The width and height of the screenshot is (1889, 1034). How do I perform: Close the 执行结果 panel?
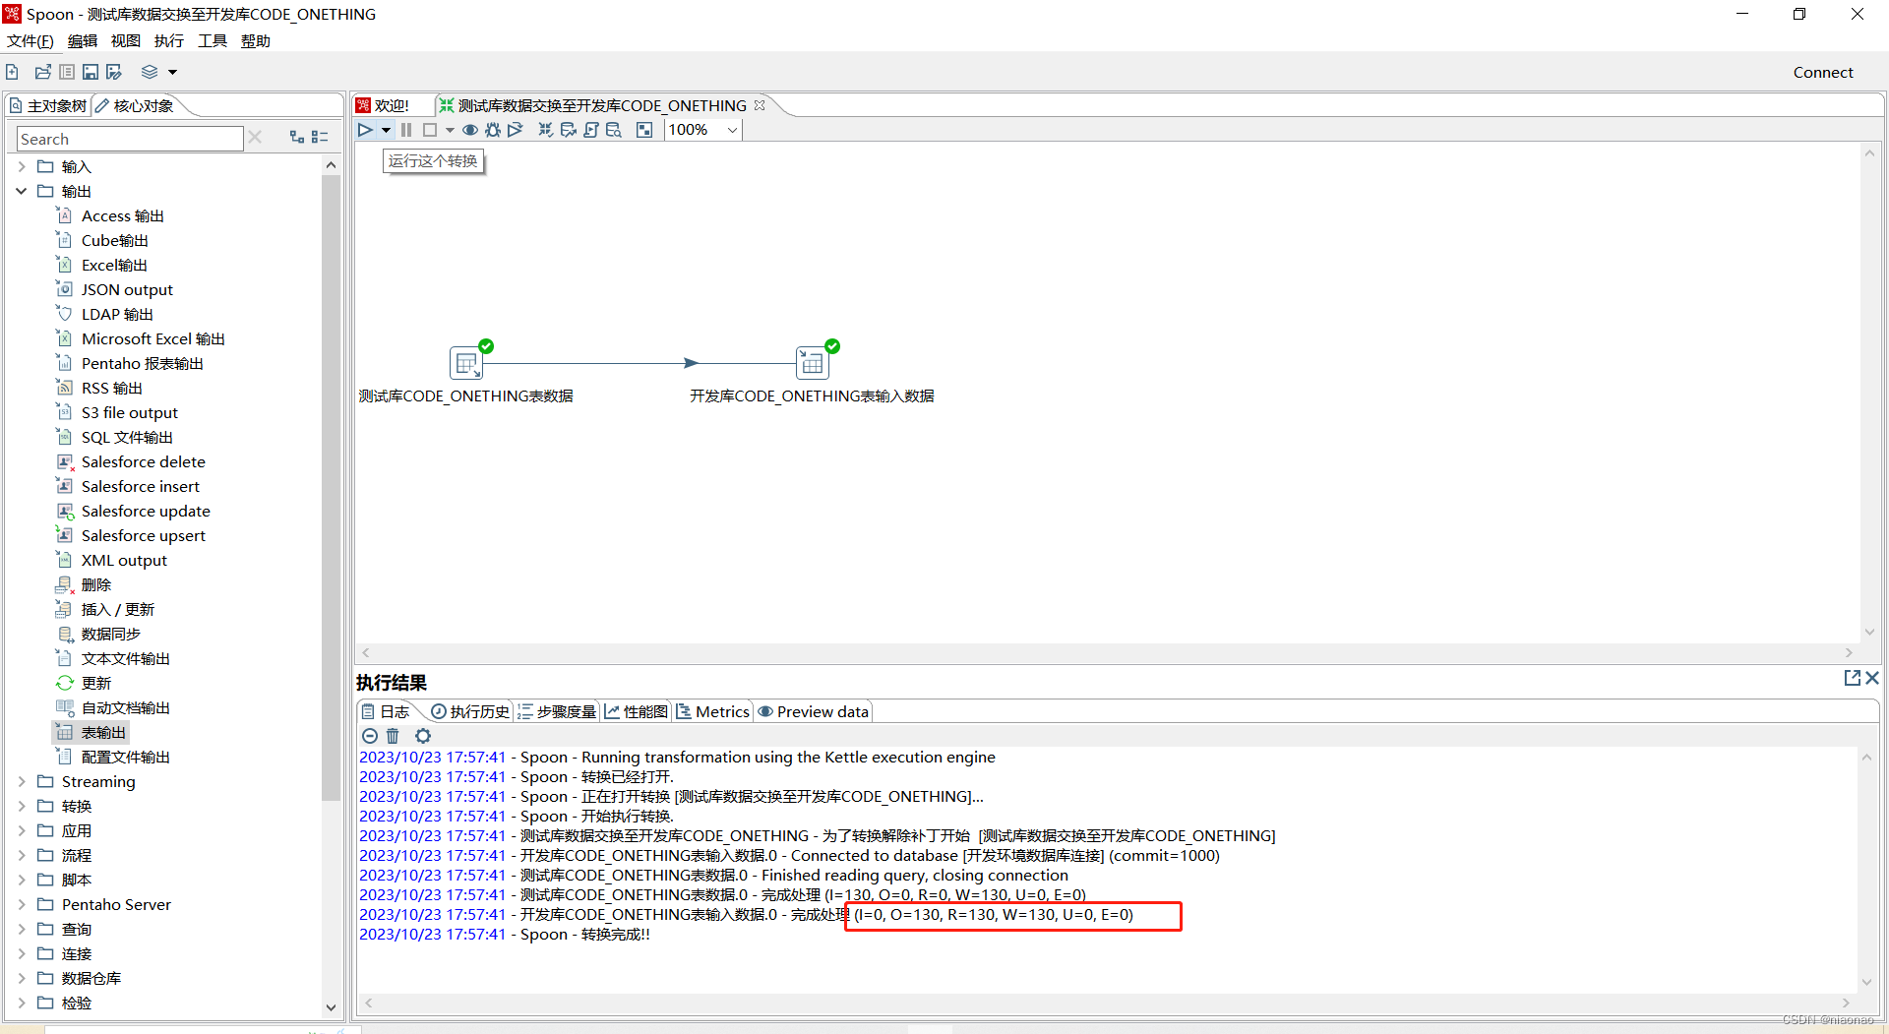1872,678
